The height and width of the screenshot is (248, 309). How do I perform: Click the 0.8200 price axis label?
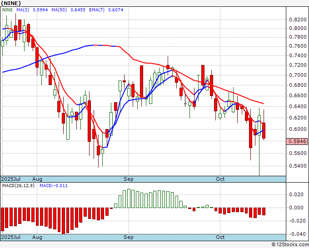coord(298,20)
